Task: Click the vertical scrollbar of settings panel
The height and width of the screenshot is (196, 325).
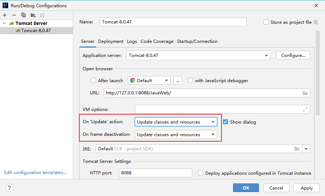Action: click(x=318, y=73)
